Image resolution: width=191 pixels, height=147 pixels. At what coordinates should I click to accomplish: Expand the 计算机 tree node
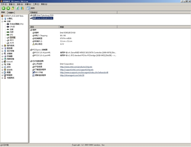click(2, 19)
